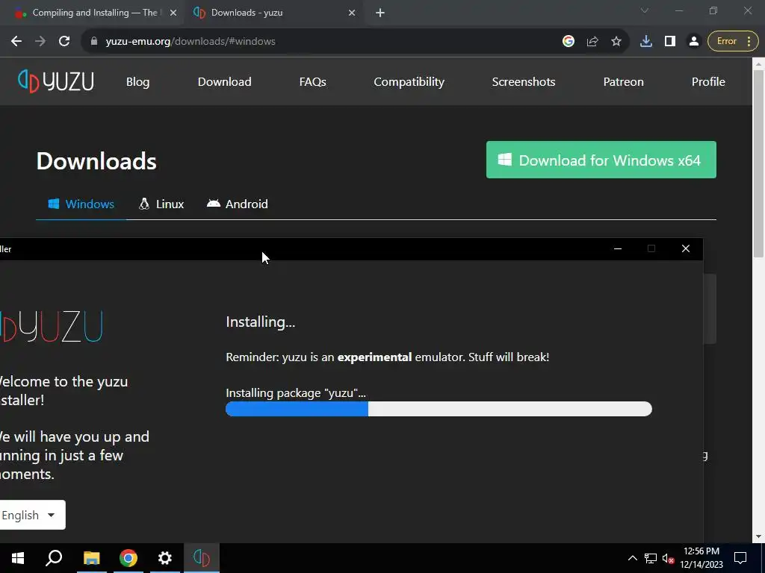Open the Chrome three-dot menu
Screen dimensions: 765x573
[x=749, y=42]
